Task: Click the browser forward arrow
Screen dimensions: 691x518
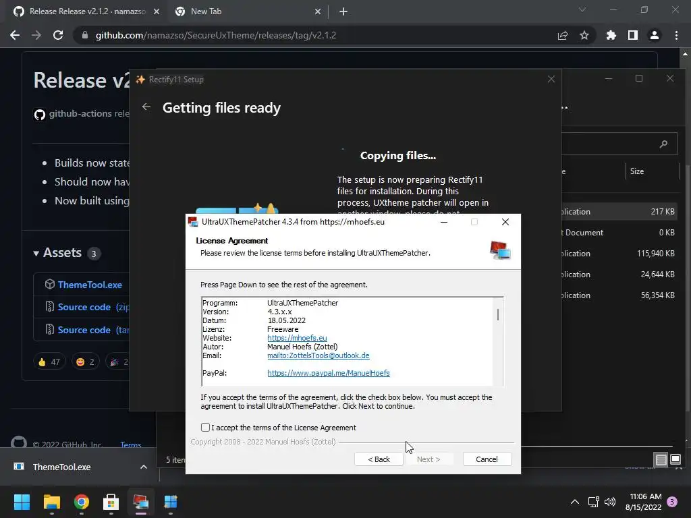Action: [x=36, y=35]
